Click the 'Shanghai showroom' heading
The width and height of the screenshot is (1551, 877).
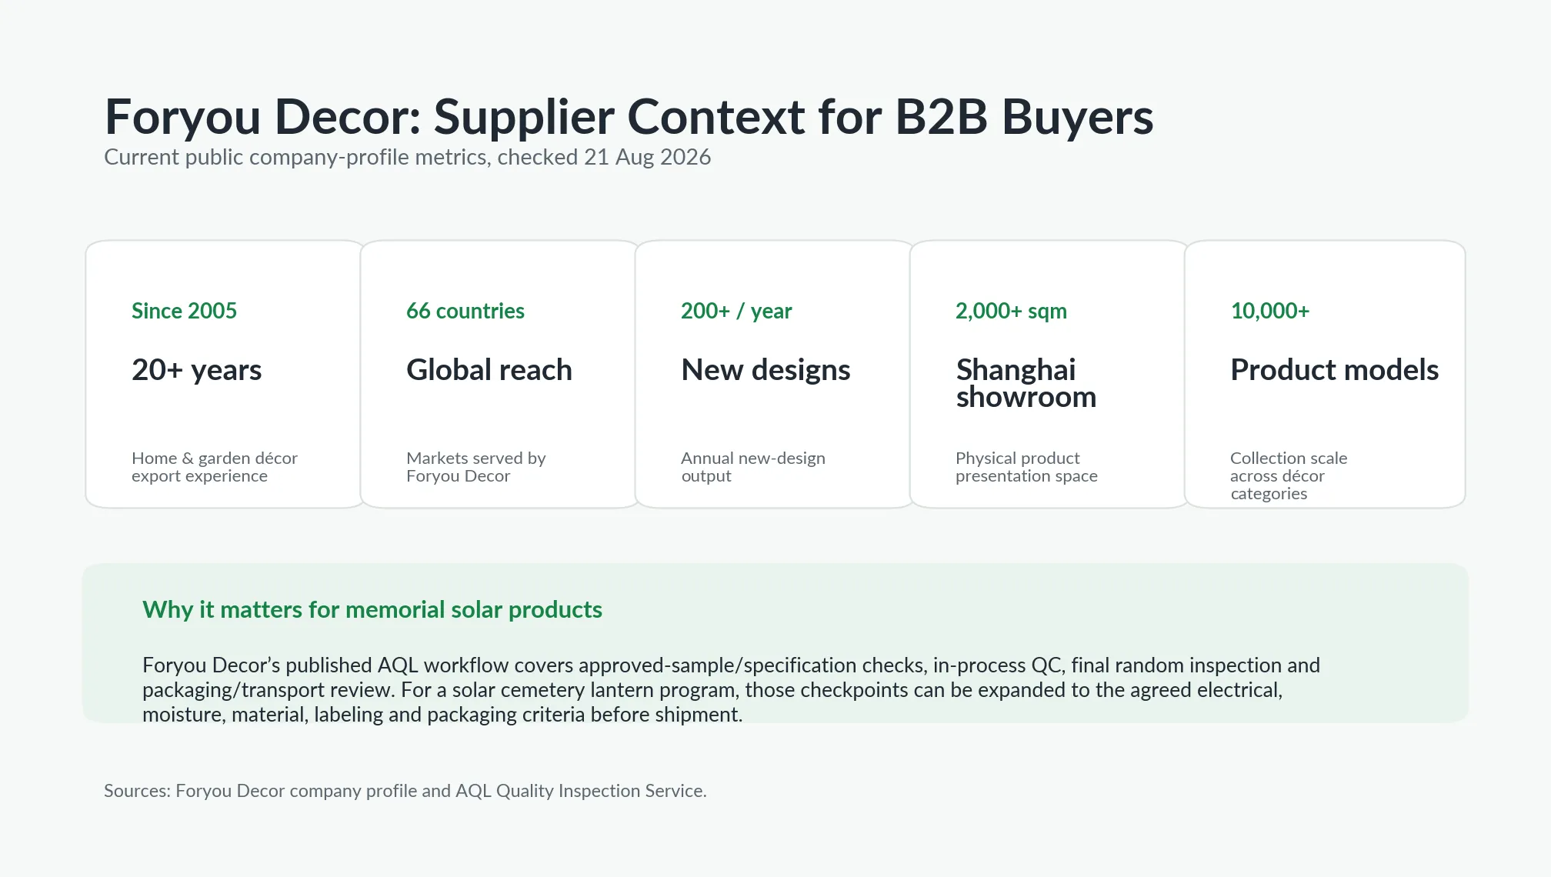(x=1026, y=383)
